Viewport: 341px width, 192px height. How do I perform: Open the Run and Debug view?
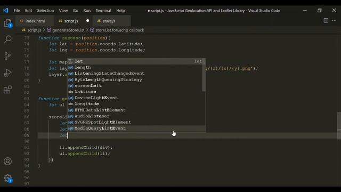coord(7,73)
